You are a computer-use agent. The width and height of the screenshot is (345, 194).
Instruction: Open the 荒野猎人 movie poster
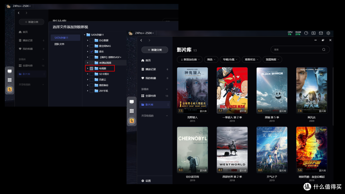(x=193, y=90)
